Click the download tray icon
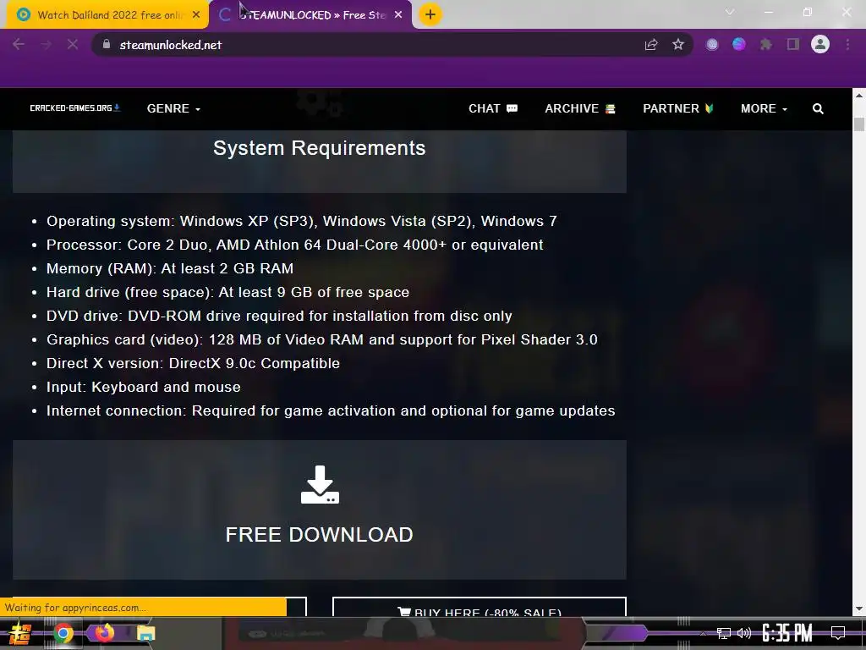 (x=320, y=485)
